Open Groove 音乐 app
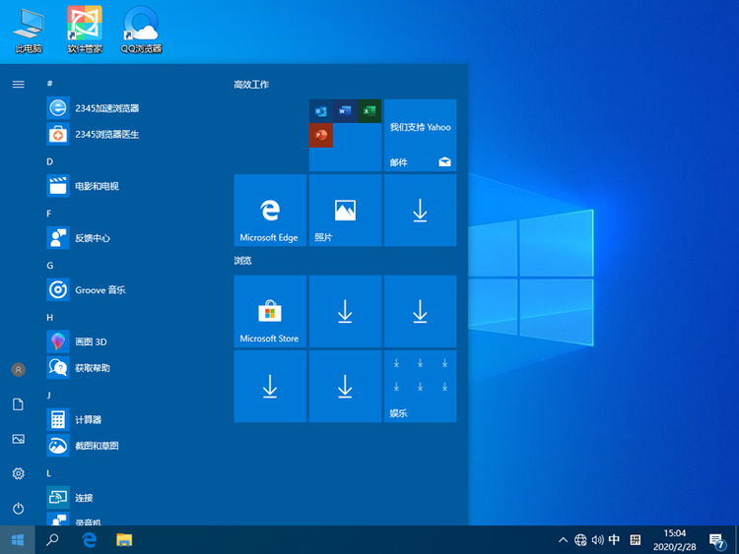This screenshot has height=554, width=739. (100, 290)
